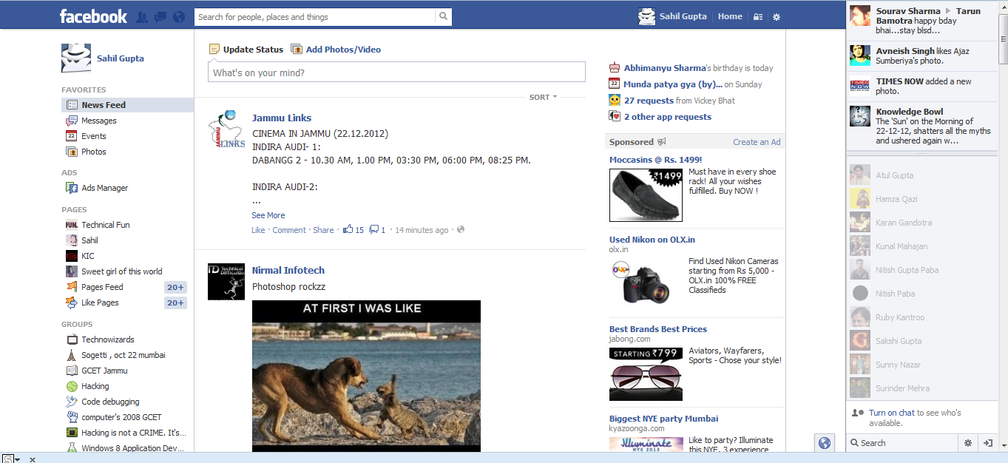Open the messages icon in top bar
Viewport: 1008px width, 463px height.
tap(160, 15)
